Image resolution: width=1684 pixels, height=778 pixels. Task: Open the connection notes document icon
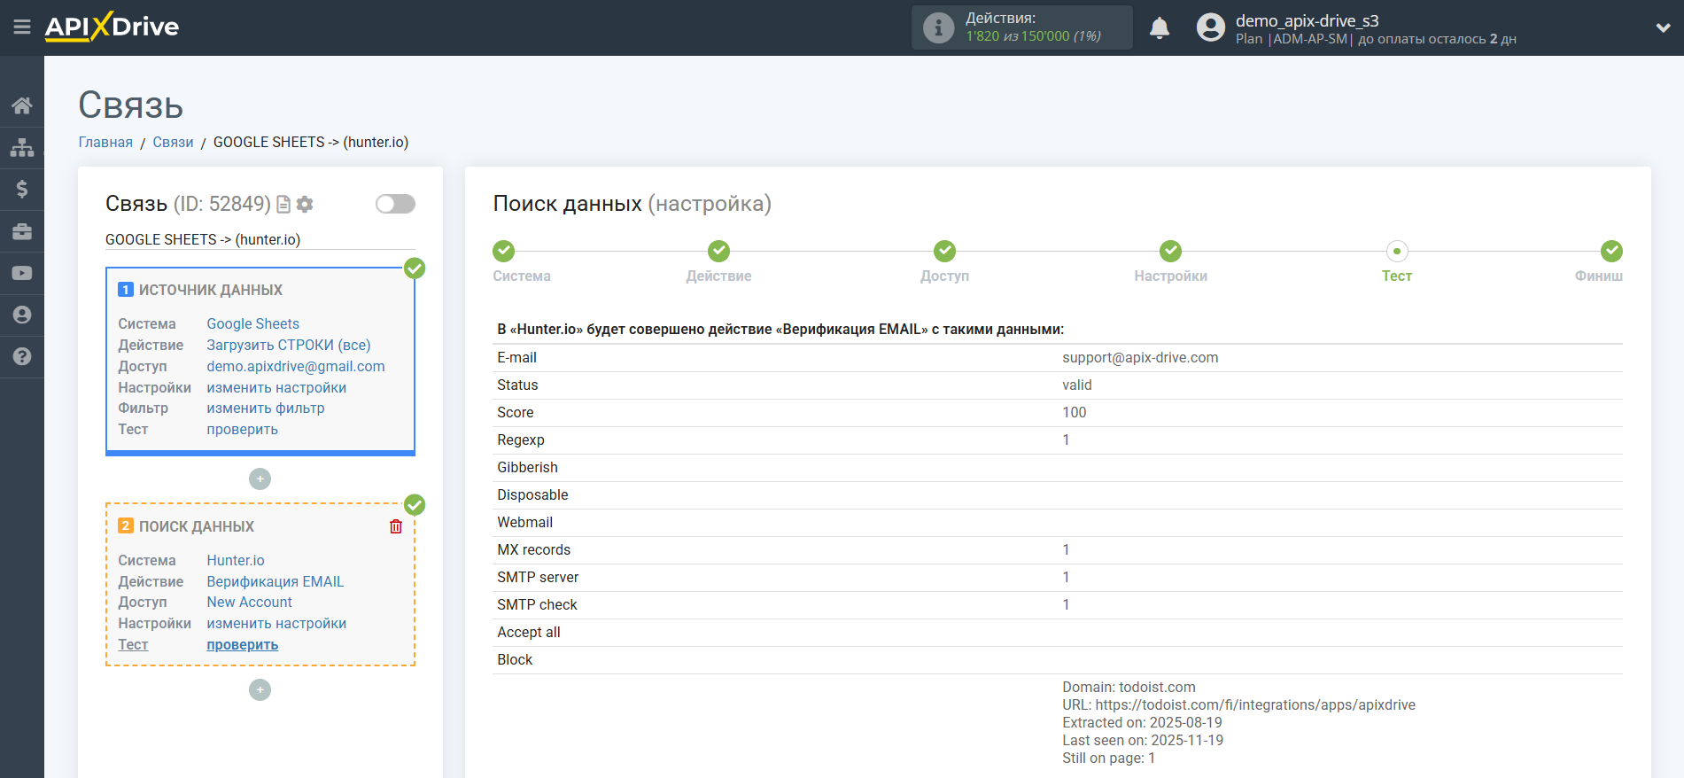click(x=283, y=205)
